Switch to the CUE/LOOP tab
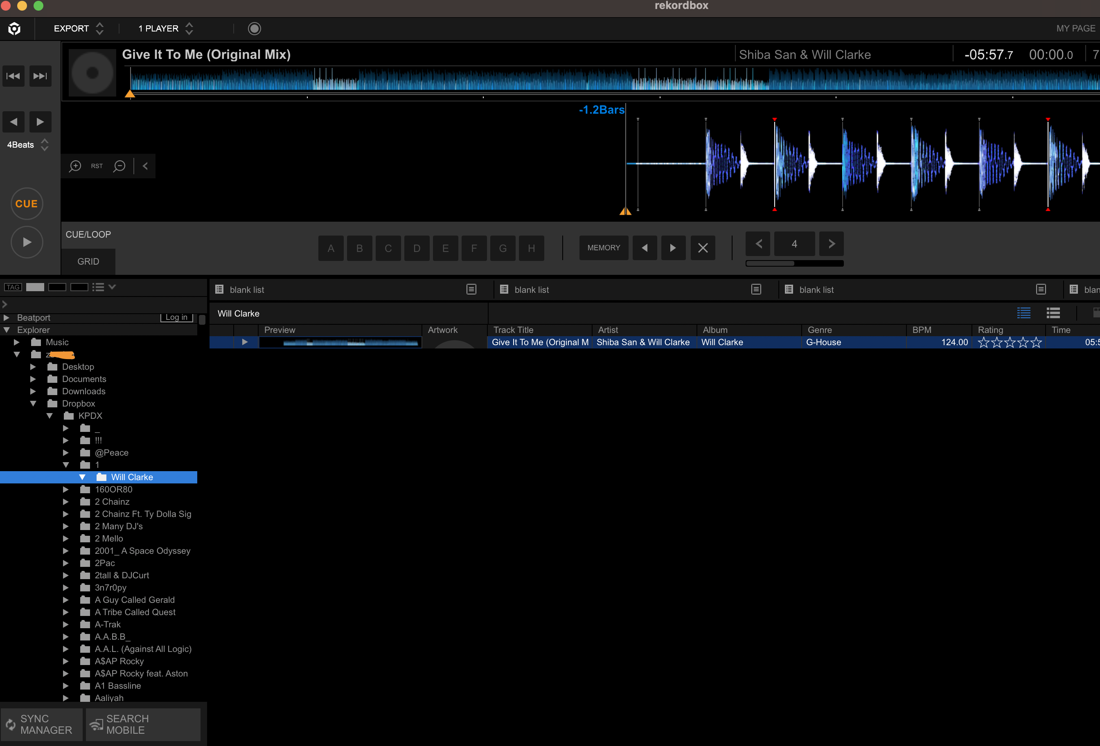This screenshot has height=746, width=1100. tap(88, 235)
